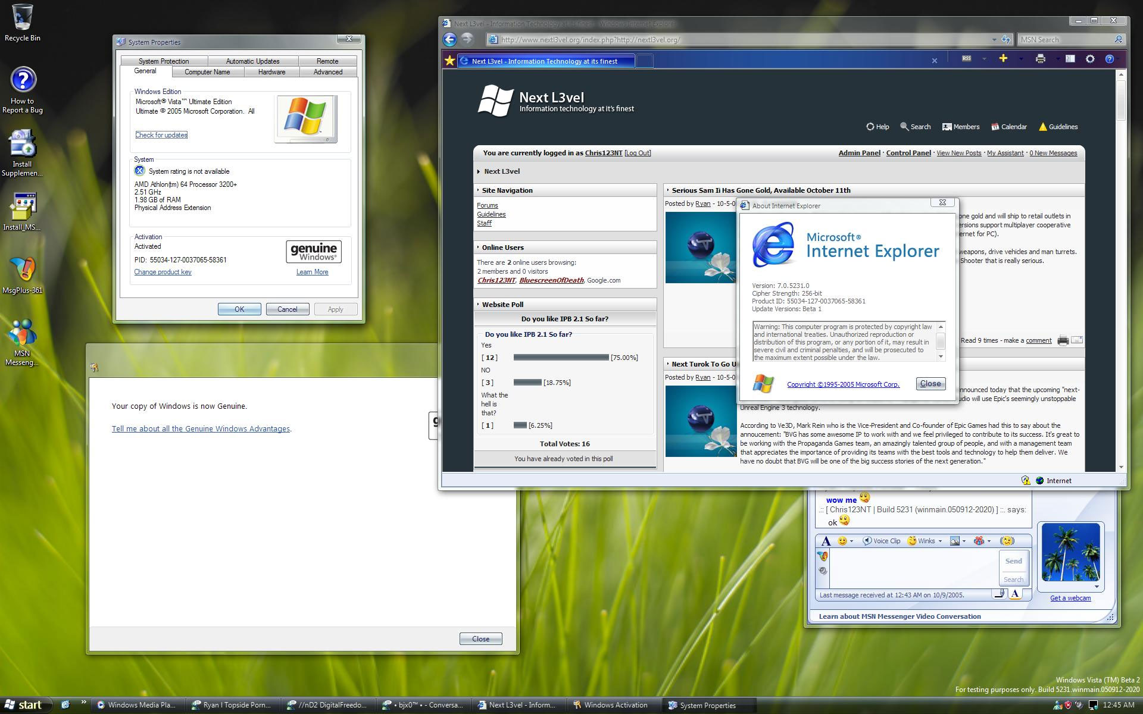Open the font formatting A icon in Messenger
Screen dimensions: 1143x714
point(826,541)
